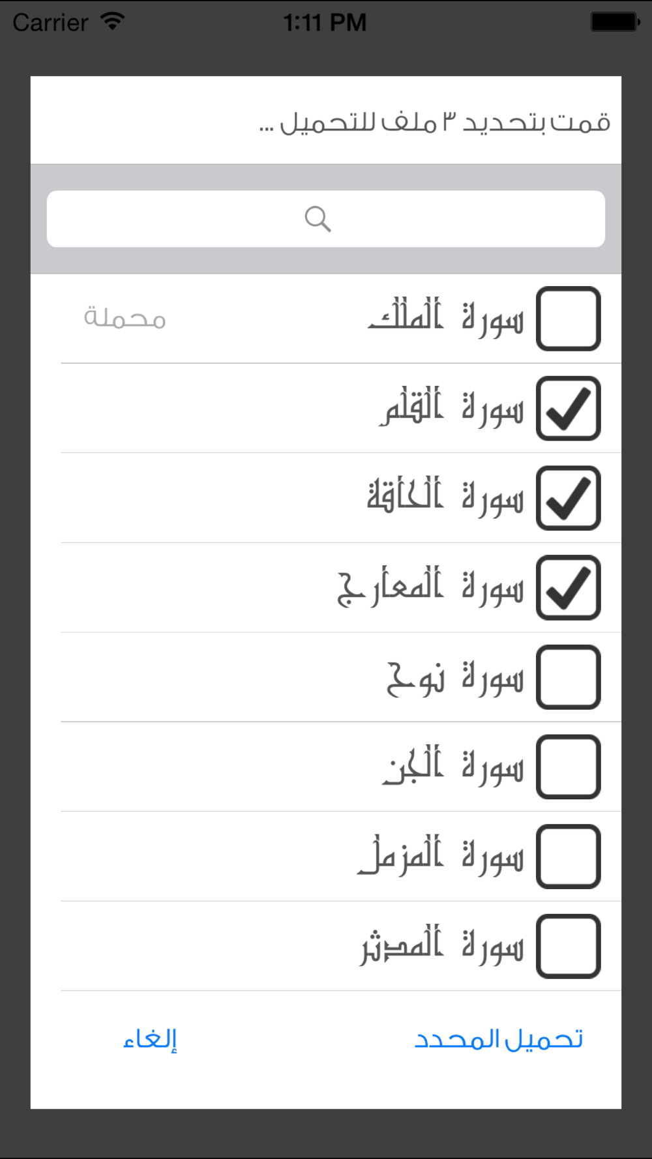
Task: Tick the سورة الجن checkbox
Action: [568, 767]
